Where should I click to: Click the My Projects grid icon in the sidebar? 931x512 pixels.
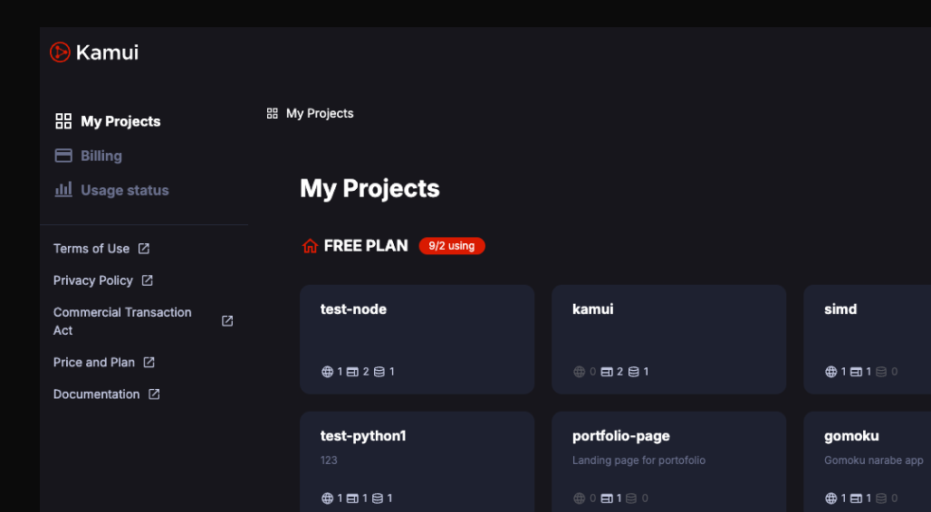pos(63,121)
